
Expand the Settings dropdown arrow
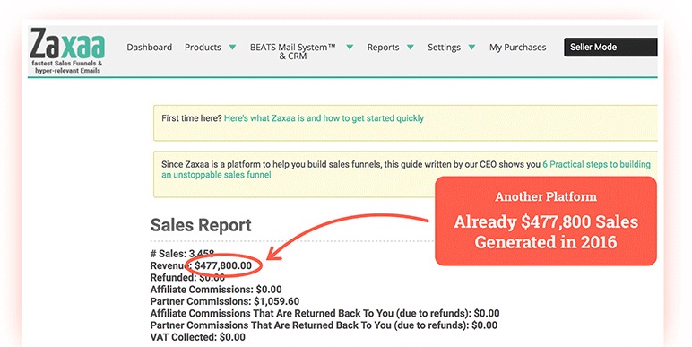(x=471, y=48)
